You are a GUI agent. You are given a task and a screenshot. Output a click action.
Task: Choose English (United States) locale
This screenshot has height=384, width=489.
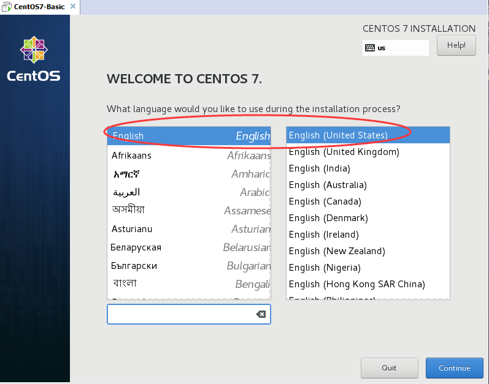368,135
